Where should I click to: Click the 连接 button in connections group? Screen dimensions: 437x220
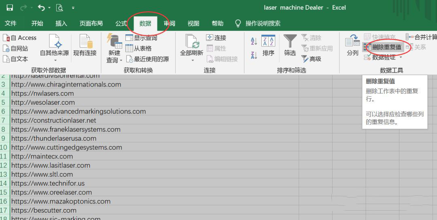coord(216,38)
